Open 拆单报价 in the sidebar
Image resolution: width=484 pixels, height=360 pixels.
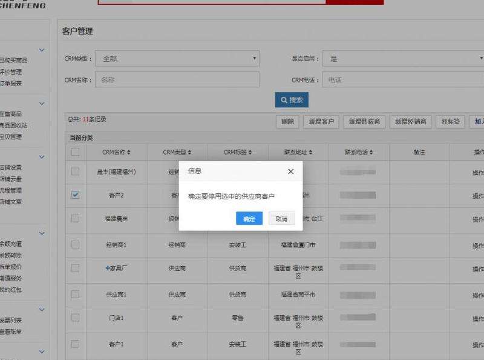click(11, 267)
